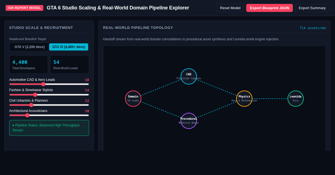Click the Reset Model button
The image size is (335, 175).
coord(230,8)
